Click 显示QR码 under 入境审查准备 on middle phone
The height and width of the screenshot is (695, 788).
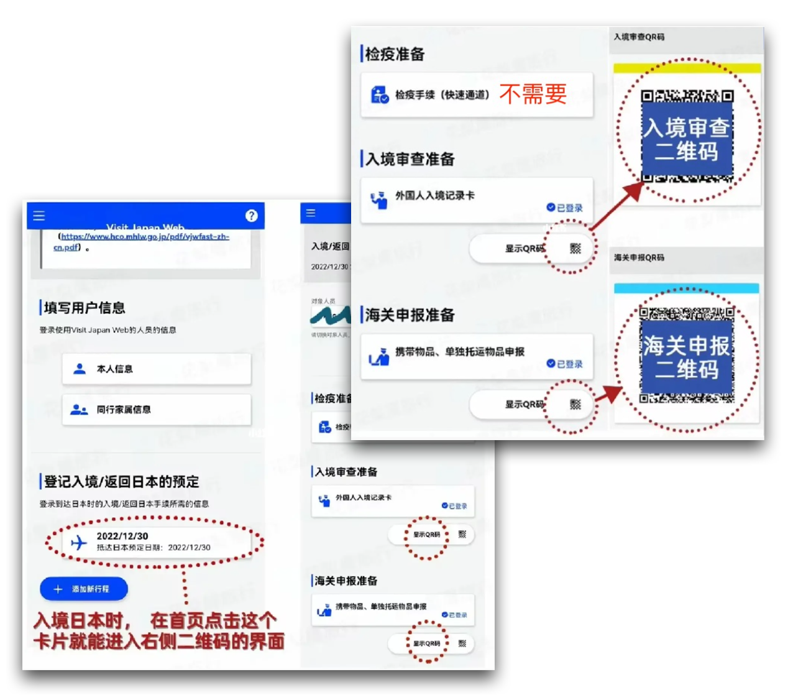(426, 535)
